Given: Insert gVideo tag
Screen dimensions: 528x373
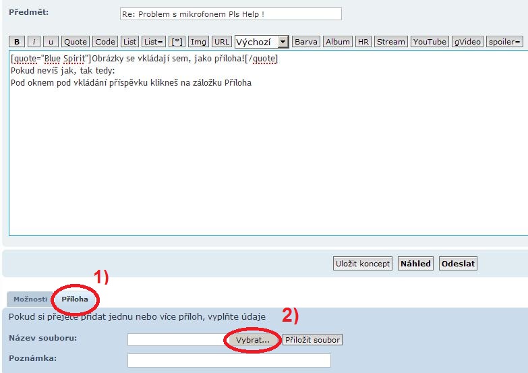Looking at the screenshot, I should (467, 42).
